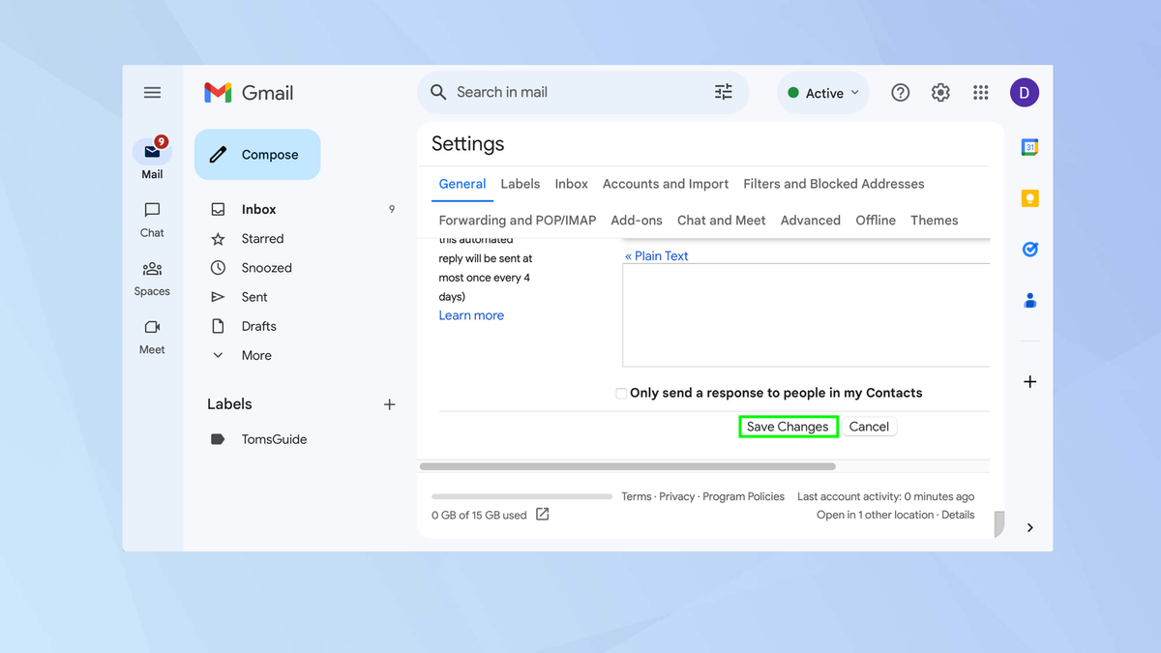Switch to the Themes settings tab
Screen dimensions: 1161x653
point(933,220)
